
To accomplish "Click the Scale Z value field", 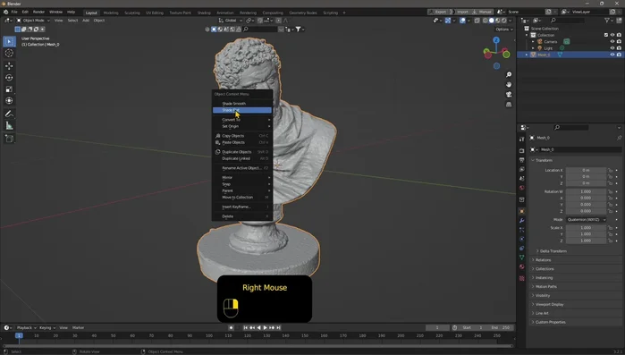I will pos(586,241).
